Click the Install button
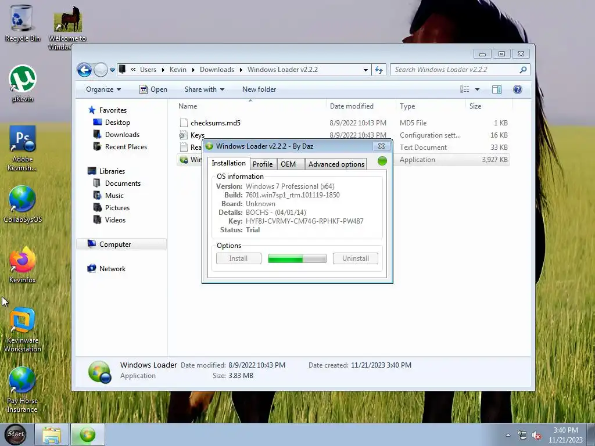Screen dimensions: 595x446 238,258
